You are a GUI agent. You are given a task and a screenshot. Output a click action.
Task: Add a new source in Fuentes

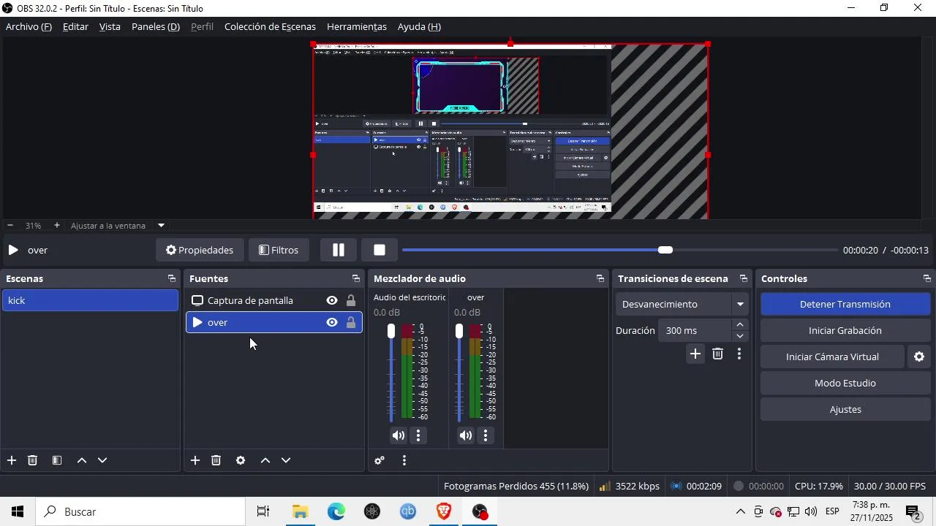pyautogui.click(x=195, y=460)
